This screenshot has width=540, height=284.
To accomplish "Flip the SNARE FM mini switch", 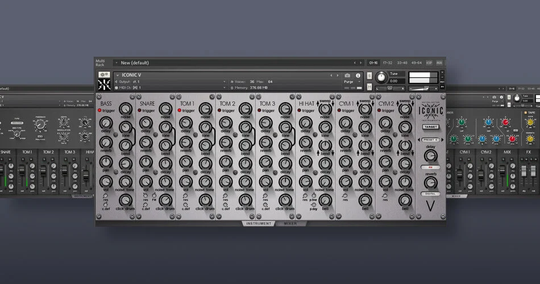I will [154, 196].
